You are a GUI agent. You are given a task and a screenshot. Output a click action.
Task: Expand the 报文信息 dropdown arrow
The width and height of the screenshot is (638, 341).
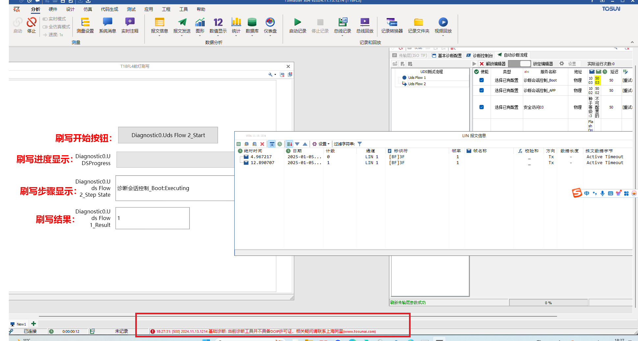[160, 36]
